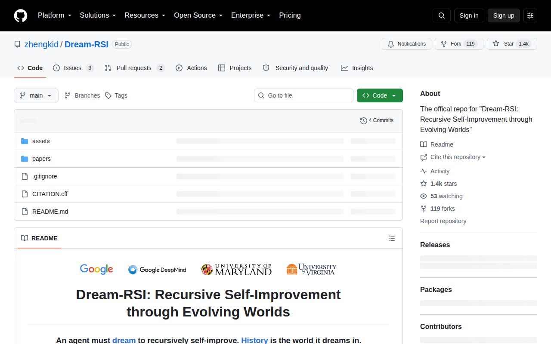Fork the repository

(459, 44)
